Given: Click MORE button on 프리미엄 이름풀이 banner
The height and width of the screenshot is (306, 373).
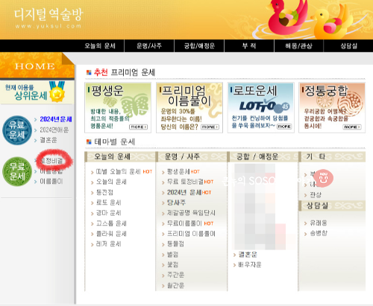Looking at the screenshot, I should pos(210,127).
